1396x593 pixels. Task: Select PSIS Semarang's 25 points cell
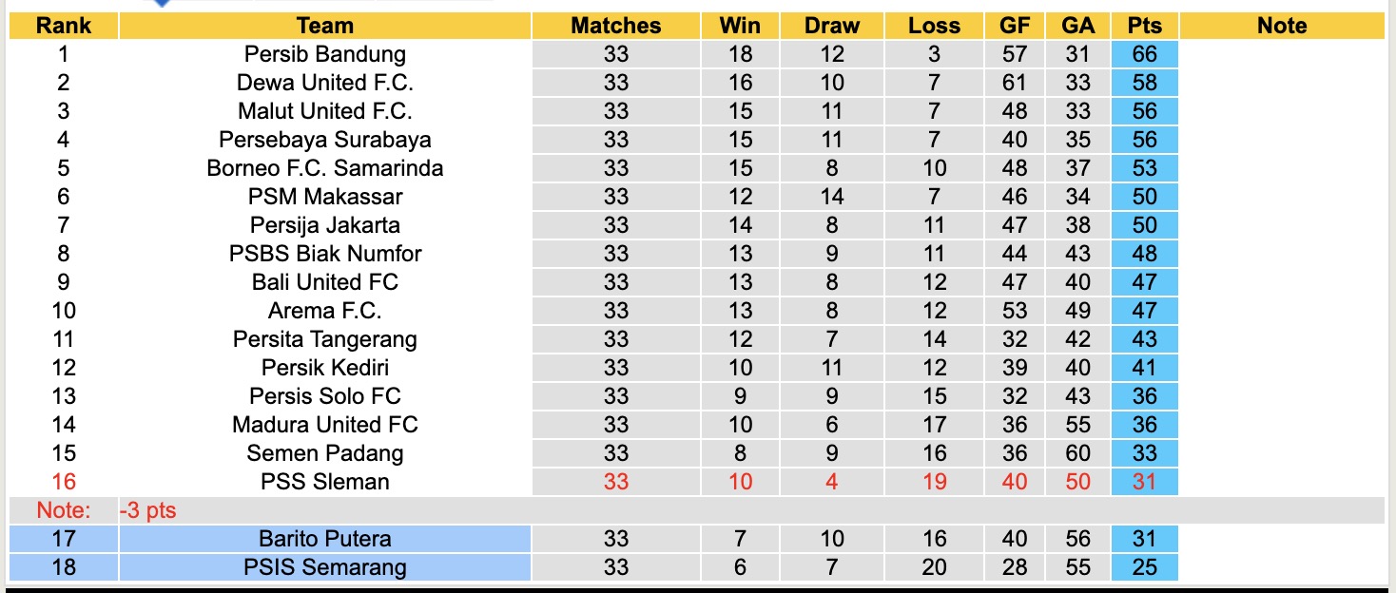click(1144, 567)
